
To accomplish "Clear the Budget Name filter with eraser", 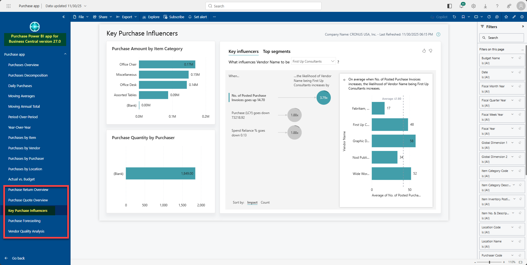I will coord(520,58).
